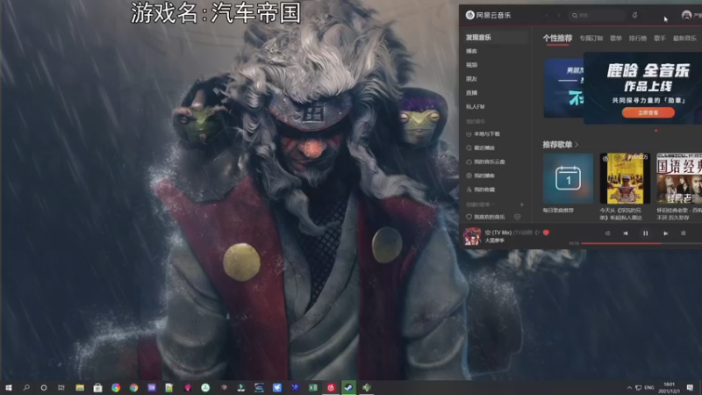Open the local and downloads sidebar entry
The image size is (702, 395).
coord(484,134)
